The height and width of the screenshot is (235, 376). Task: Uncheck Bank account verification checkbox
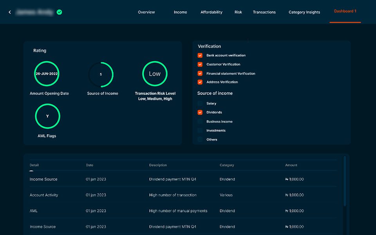(200, 55)
